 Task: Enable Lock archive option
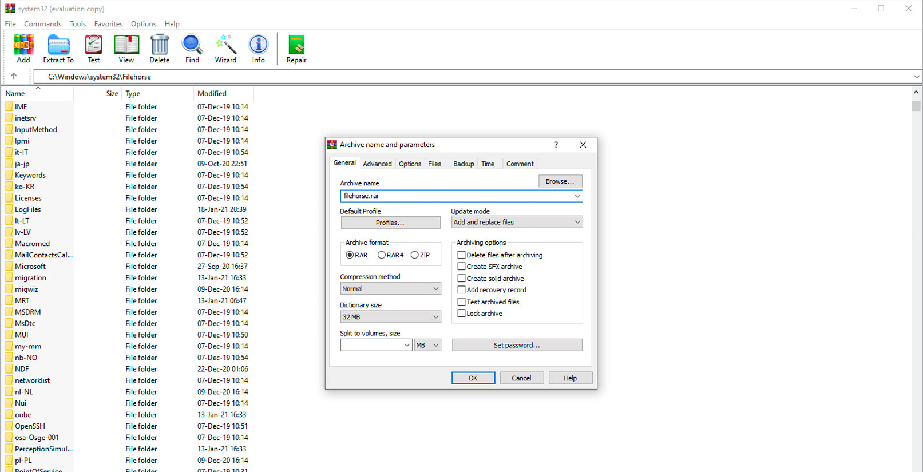coord(461,314)
